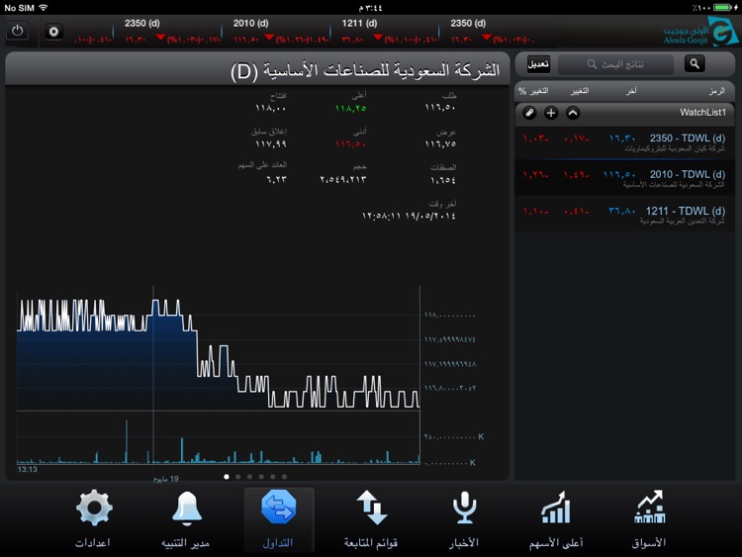742x557 pixels.
Task: Click the WatchList1 title
Action: click(702, 113)
